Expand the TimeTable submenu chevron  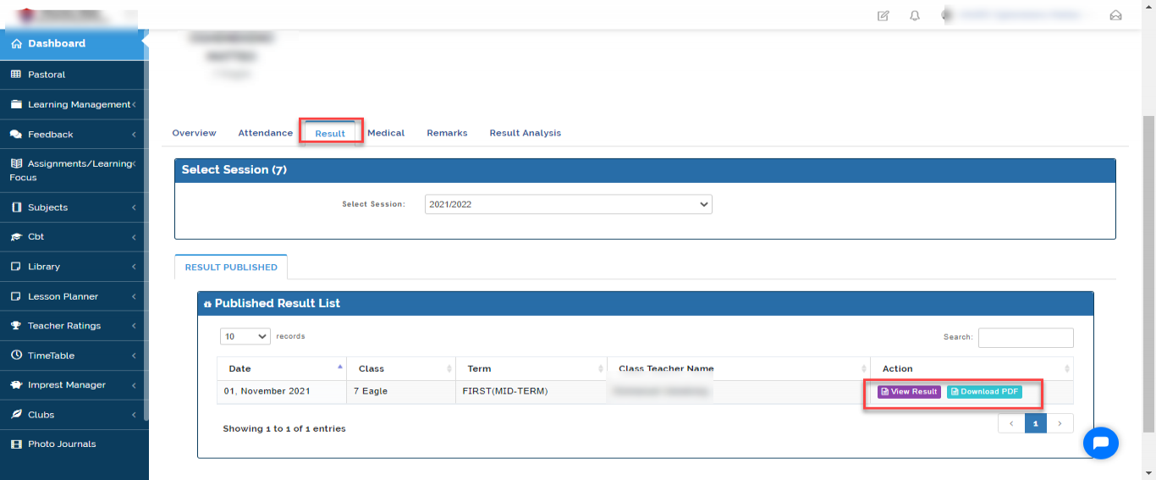click(x=134, y=356)
